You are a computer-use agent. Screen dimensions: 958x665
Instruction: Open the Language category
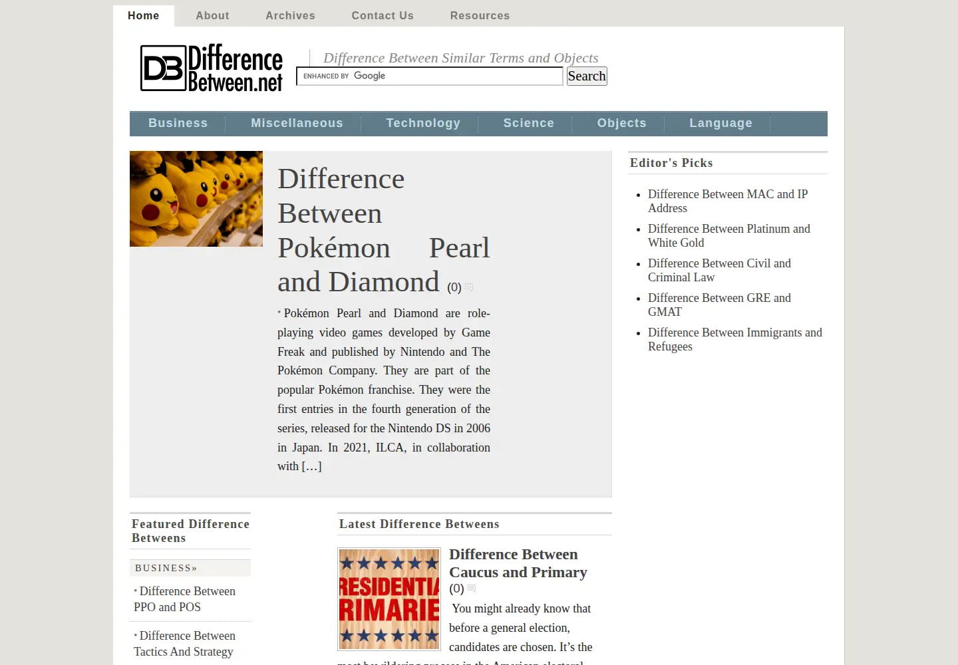pos(720,123)
